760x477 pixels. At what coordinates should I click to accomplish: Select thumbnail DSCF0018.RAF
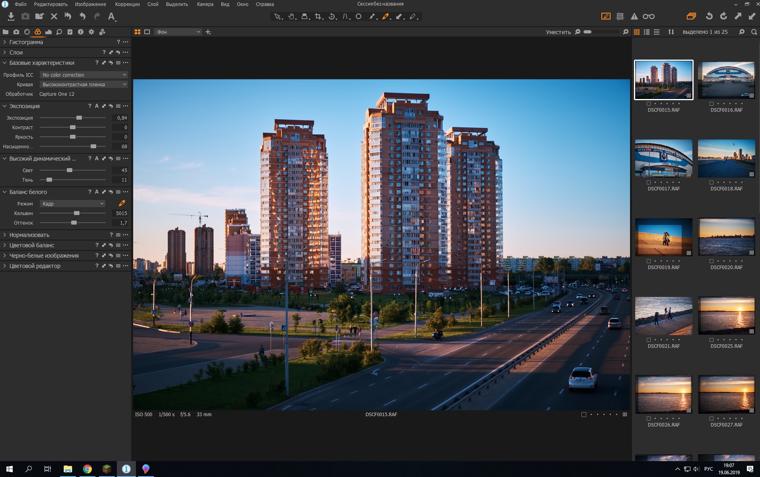coord(726,159)
